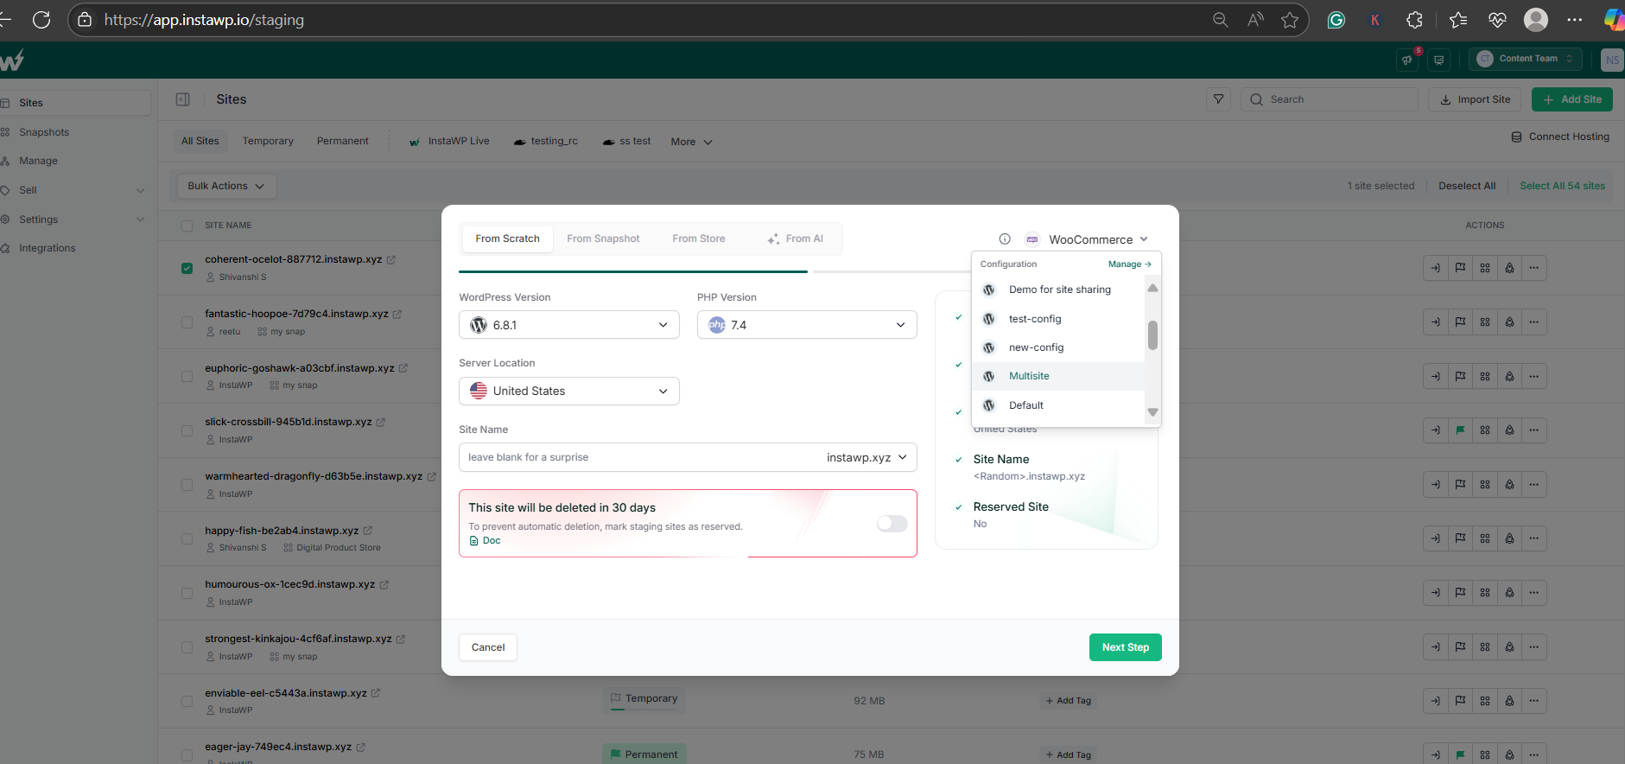
Task: Open the Server Location dropdown
Action: (x=569, y=391)
